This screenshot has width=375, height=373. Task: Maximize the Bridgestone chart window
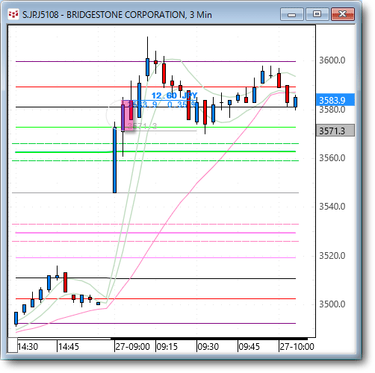(x=317, y=14)
